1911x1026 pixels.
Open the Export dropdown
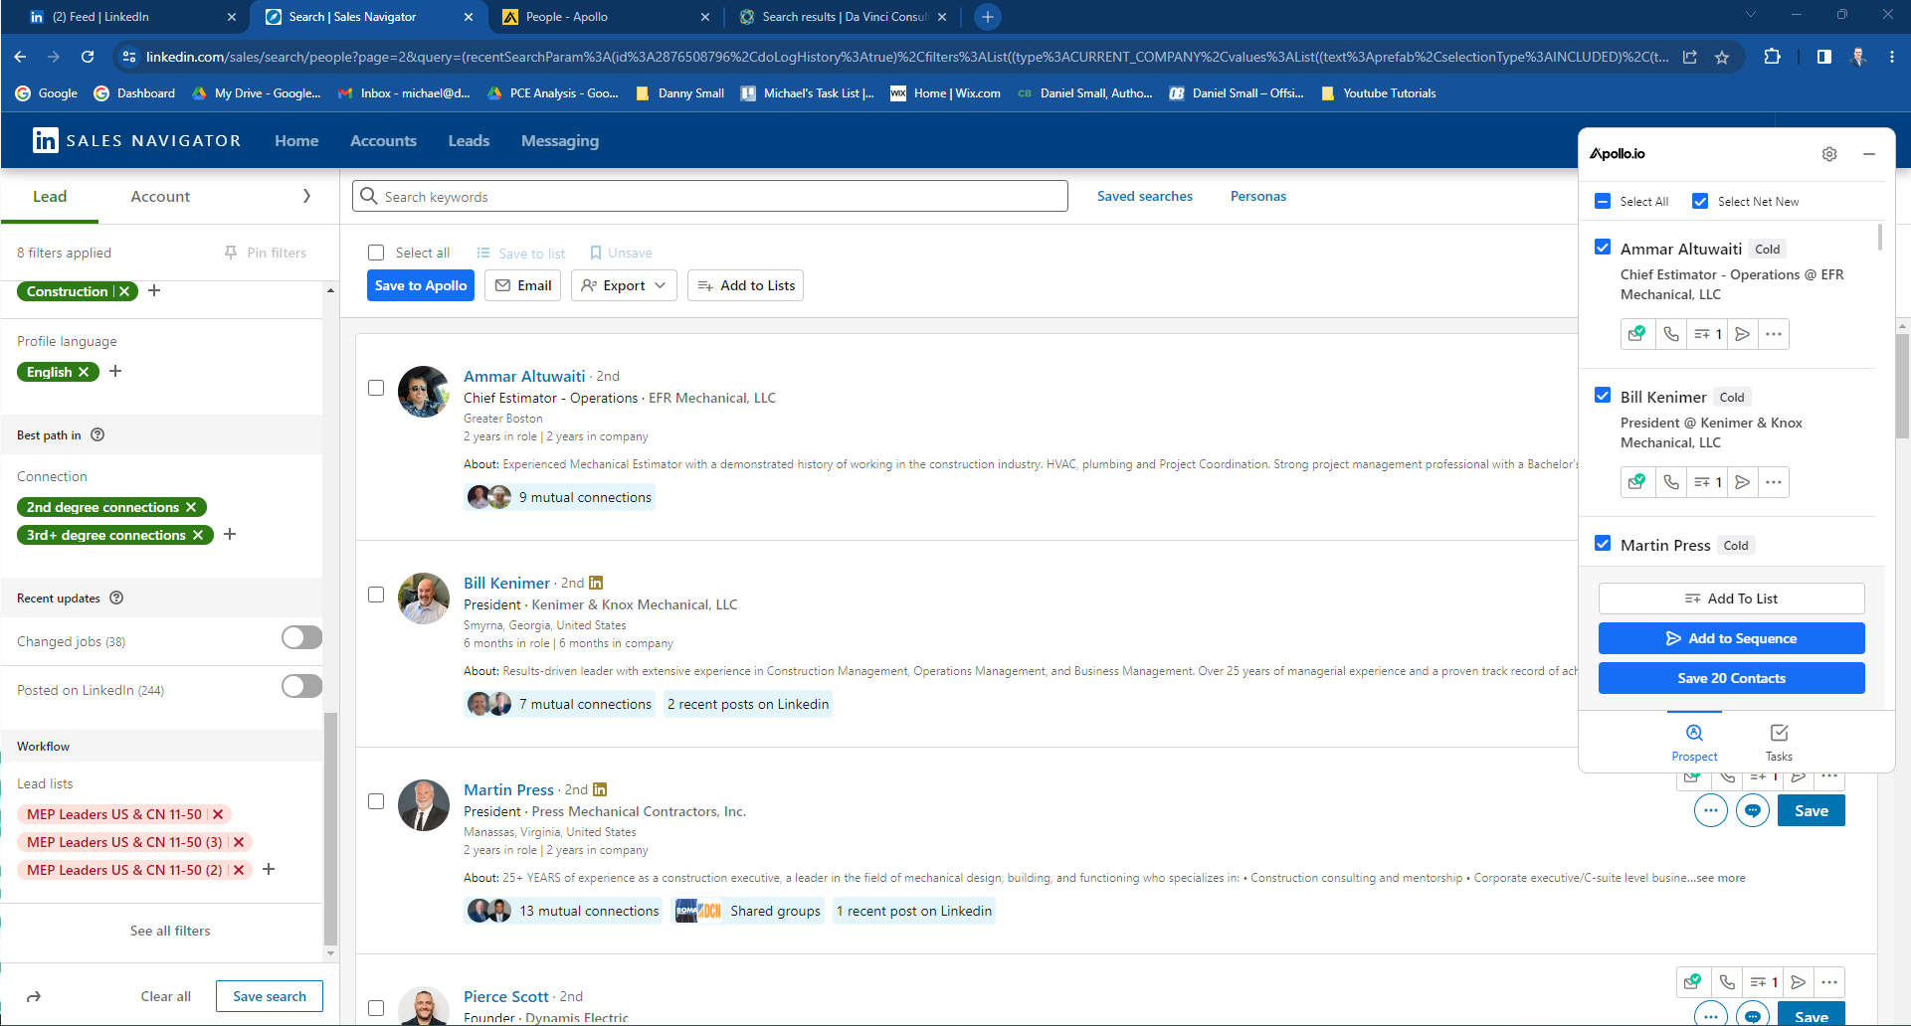(x=624, y=285)
